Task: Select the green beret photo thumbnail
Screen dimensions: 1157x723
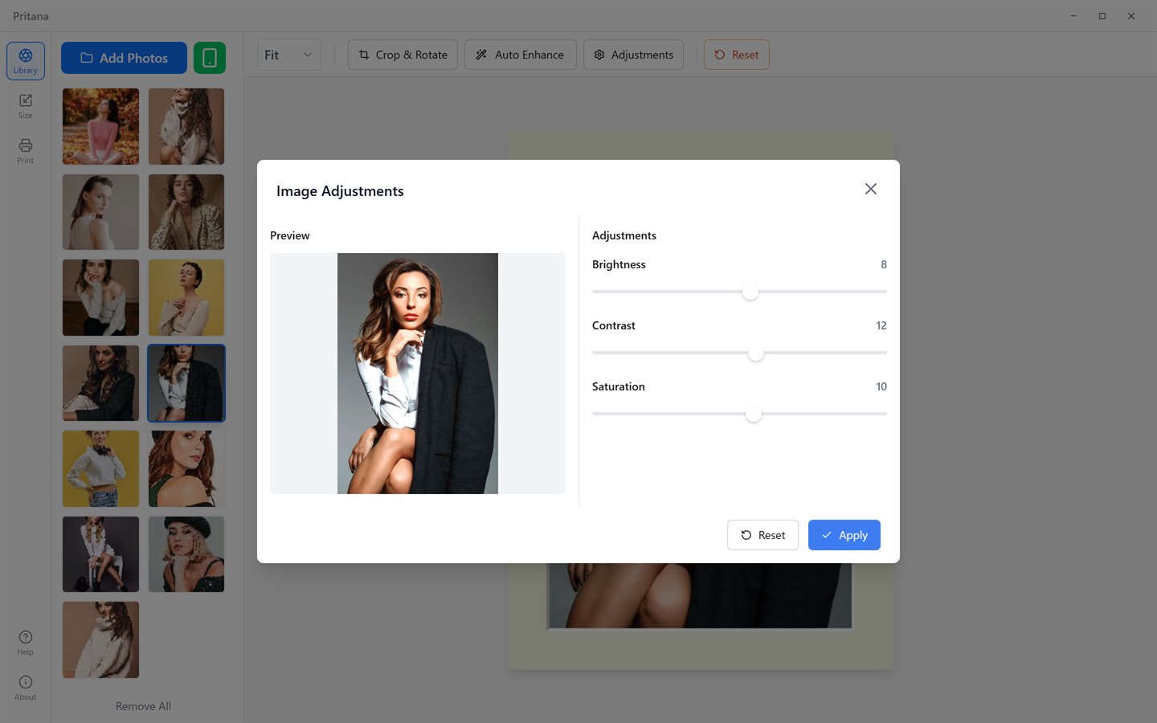Action: coord(186,554)
